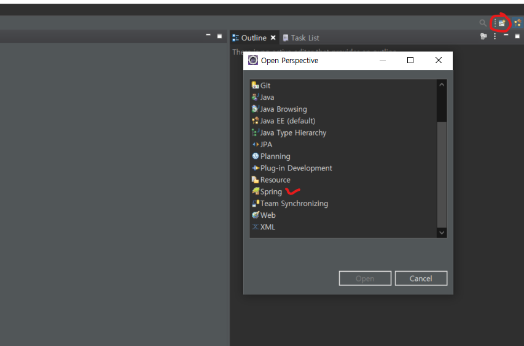Screen dimensions: 524x346
Task: Click the Planning perspective icon
Action: (x=256, y=156)
